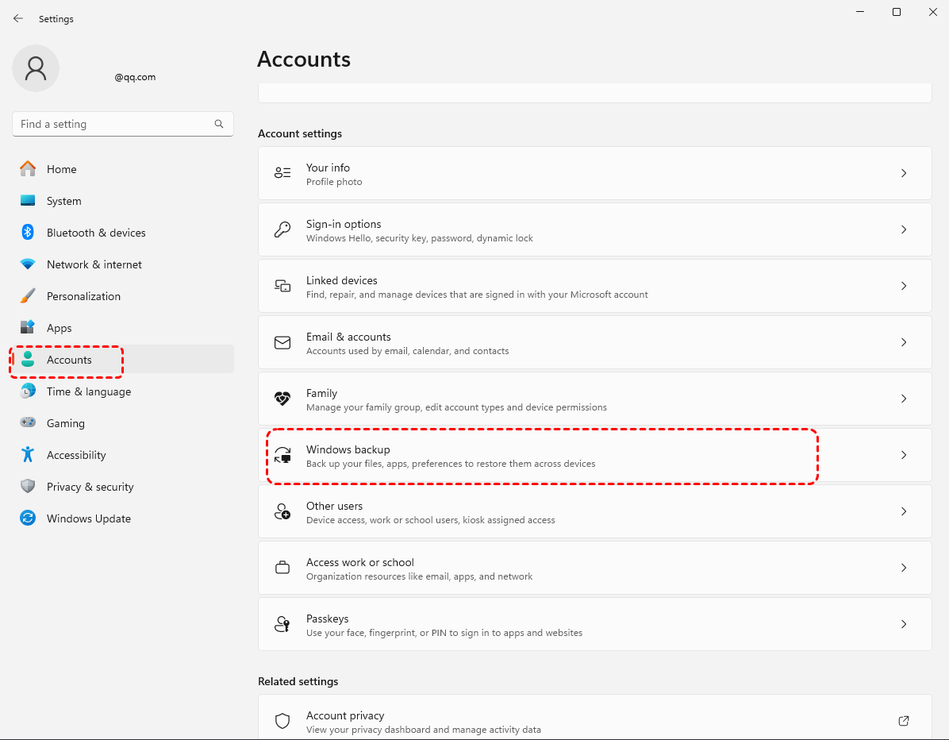Open Gaming settings

coord(123,422)
